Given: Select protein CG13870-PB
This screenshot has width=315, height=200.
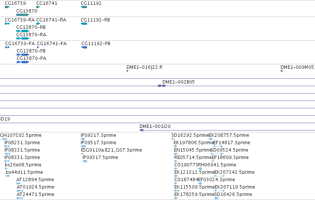Looking at the screenshot, I should tap(23, 55).
